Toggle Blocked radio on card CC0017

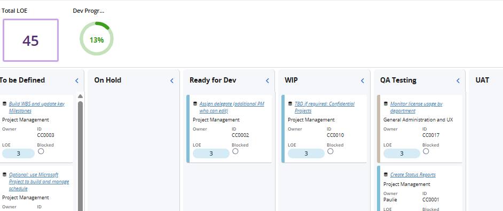point(426,151)
